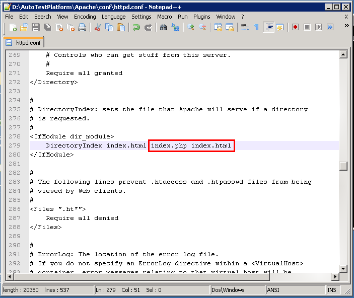Click the Print icon in the toolbar
354x298 pixels.
(83, 27)
